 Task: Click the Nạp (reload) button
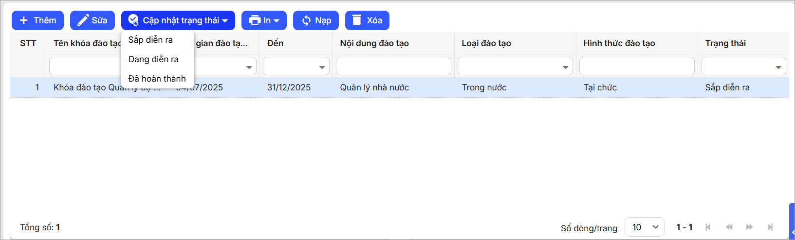coord(316,20)
